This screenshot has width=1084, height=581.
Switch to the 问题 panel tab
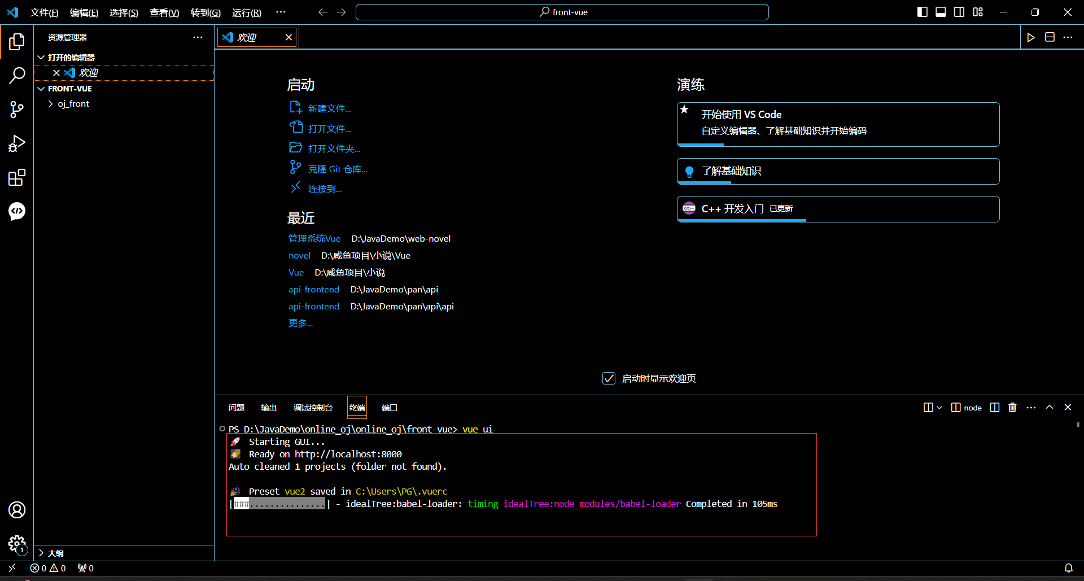[237, 408]
